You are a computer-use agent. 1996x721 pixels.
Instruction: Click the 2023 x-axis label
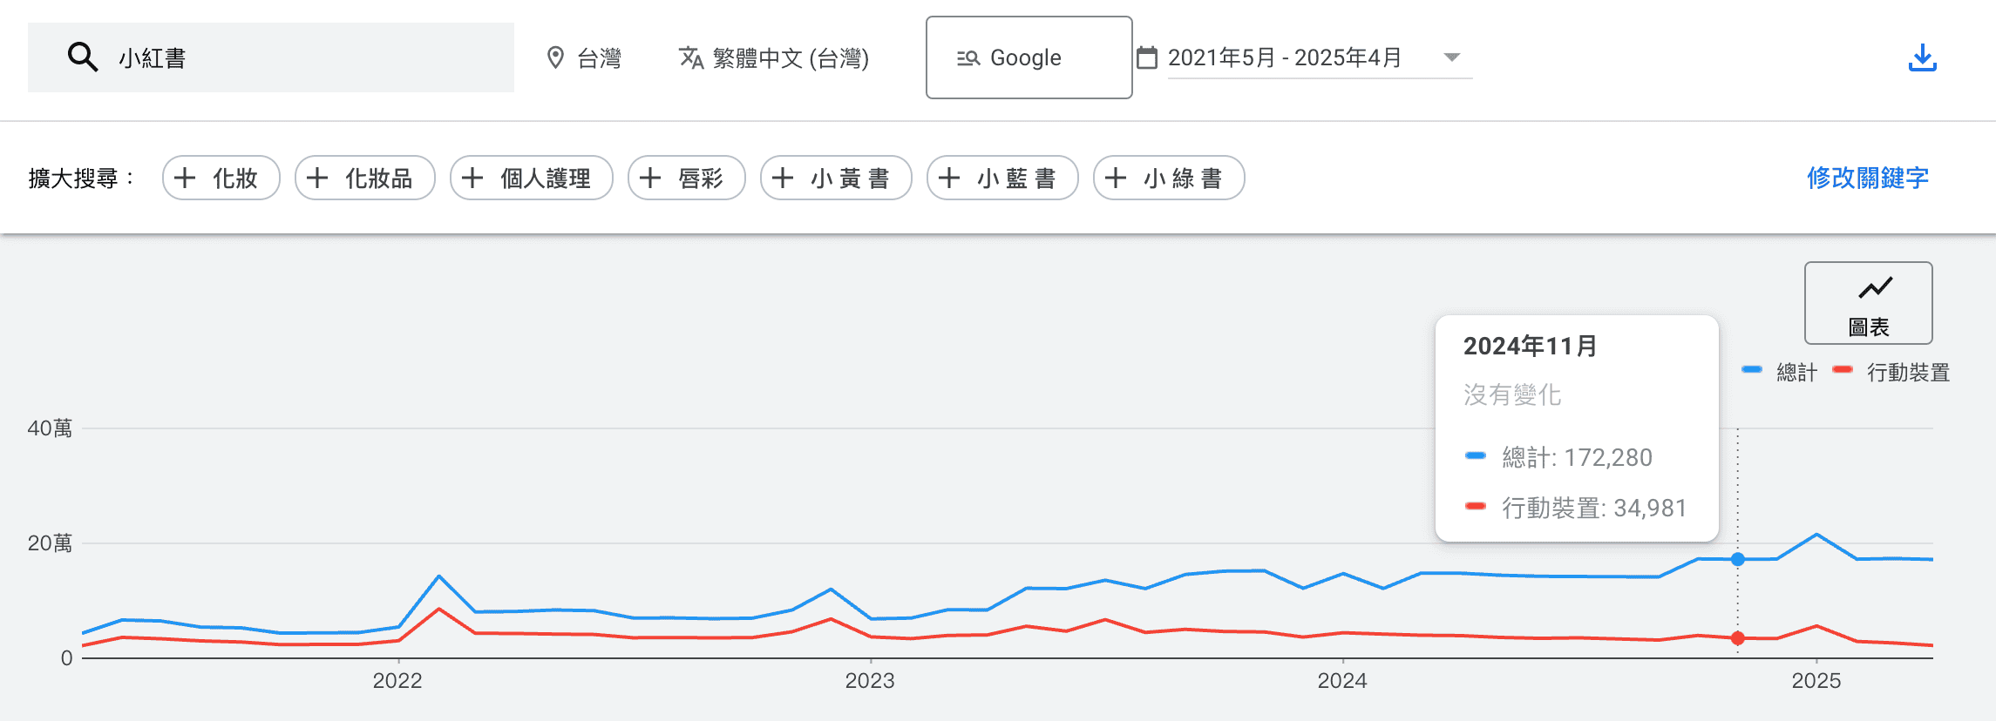click(x=870, y=681)
